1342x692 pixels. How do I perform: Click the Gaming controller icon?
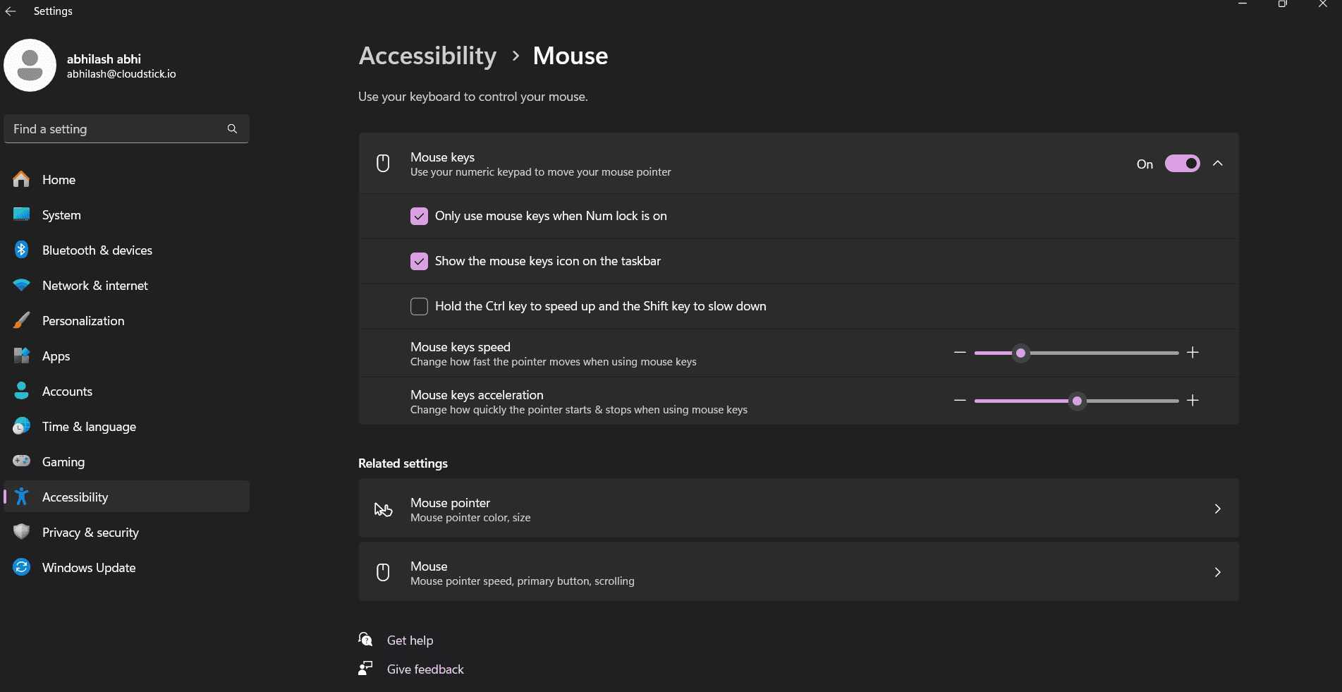21,461
